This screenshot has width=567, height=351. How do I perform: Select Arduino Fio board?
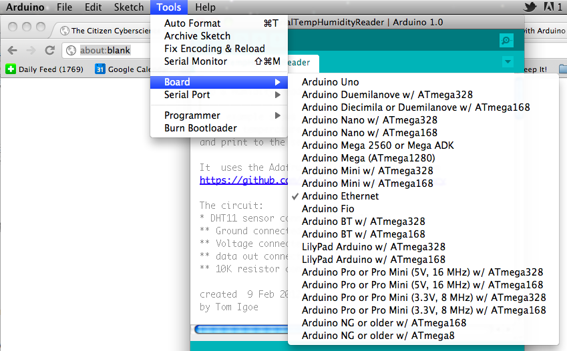tap(423, 209)
